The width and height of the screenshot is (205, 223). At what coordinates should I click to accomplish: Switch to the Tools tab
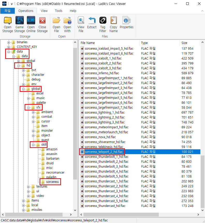click(x=59, y=11)
